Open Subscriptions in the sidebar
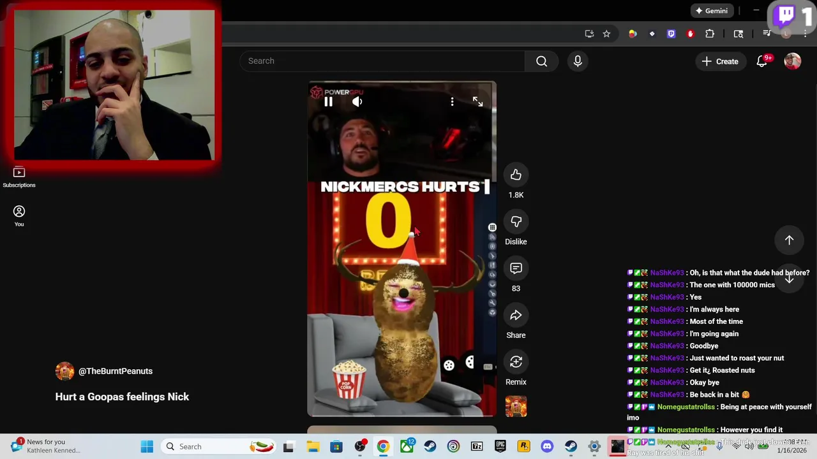The height and width of the screenshot is (459, 817). point(19,177)
